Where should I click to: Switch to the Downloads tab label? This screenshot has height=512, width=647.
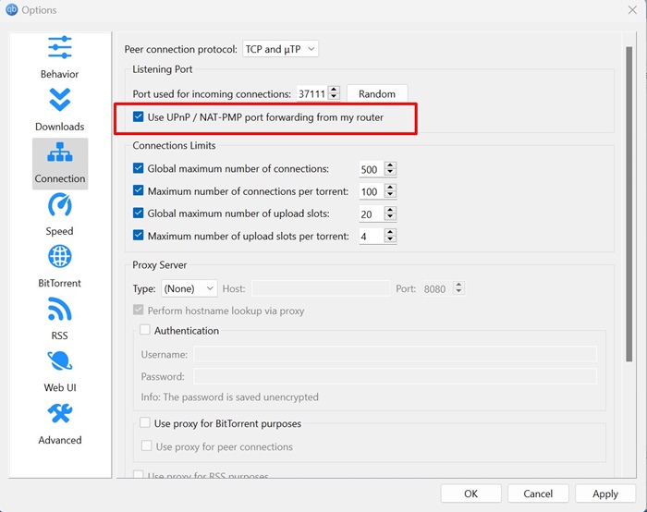point(59,127)
